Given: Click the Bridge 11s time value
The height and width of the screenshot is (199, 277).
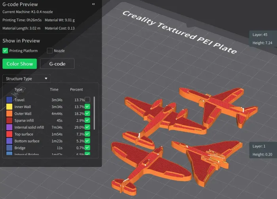Looking at the screenshot, I should [x=59, y=148].
